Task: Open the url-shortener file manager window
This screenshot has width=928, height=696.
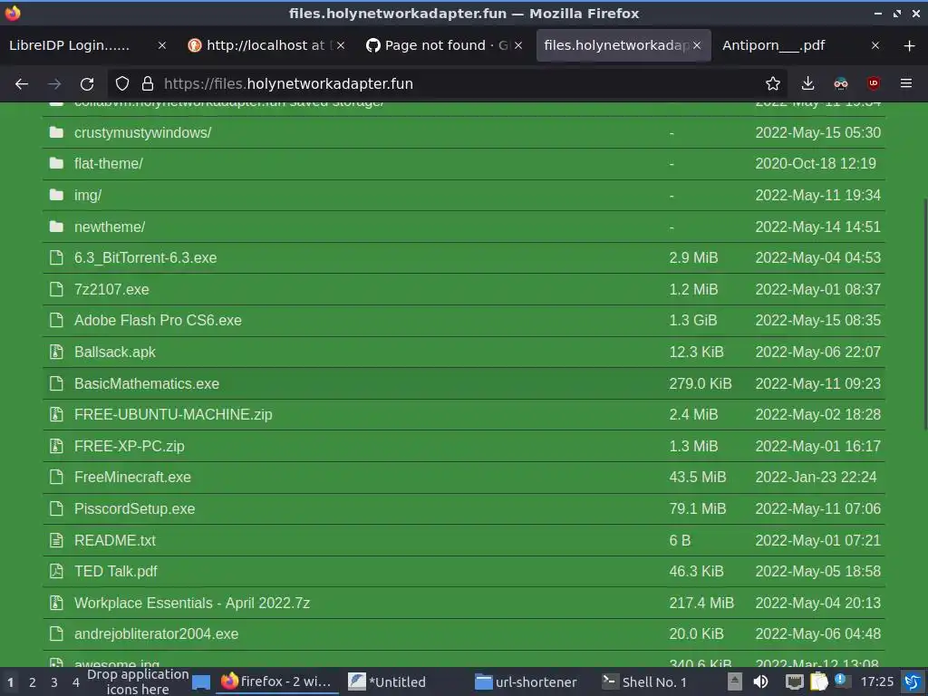Action: [x=527, y=681]
